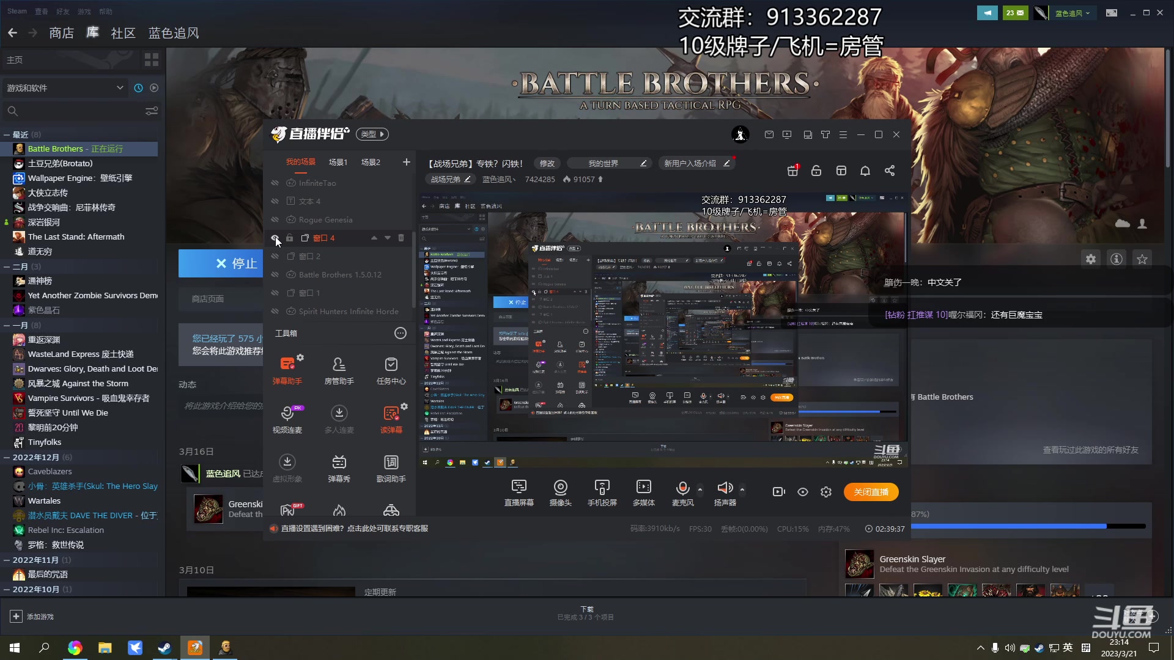Show the hidden Battle Brothers 1.5.0.12 source
The image size is (1174, 660).
click(x=275, y=274)
